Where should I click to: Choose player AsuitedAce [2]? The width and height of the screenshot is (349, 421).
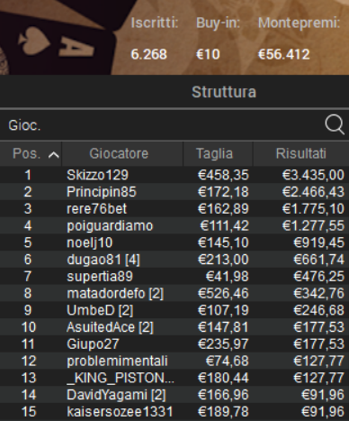tap(174, 327)
